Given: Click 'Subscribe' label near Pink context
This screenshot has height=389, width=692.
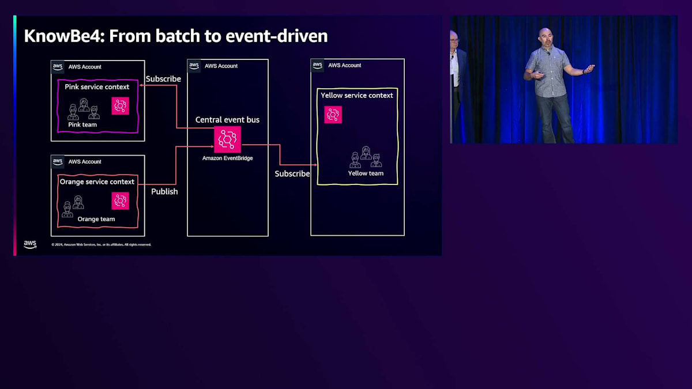Looking at the screenshot, I should (163, 79).
